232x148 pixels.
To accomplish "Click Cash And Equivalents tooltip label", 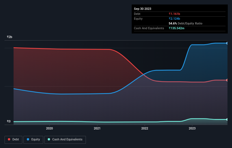I will click(x=149, y=28).
